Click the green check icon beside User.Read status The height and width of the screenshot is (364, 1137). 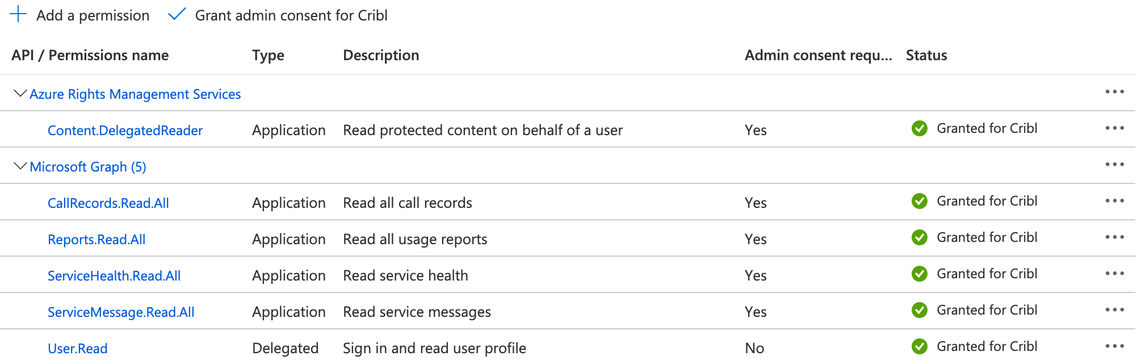[x=920, y=346]
